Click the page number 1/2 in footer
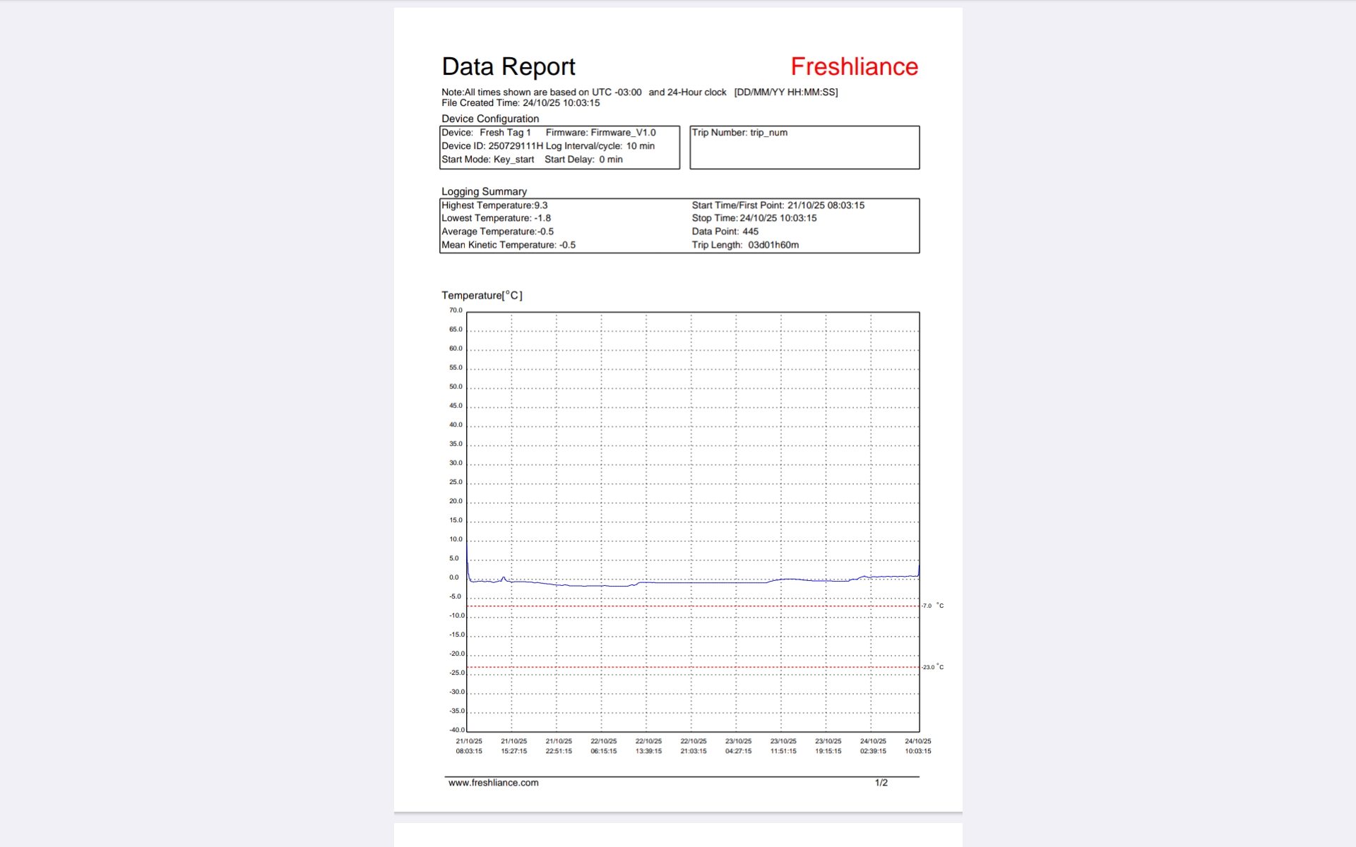The image size is (1356, 847). click(881, 783)
